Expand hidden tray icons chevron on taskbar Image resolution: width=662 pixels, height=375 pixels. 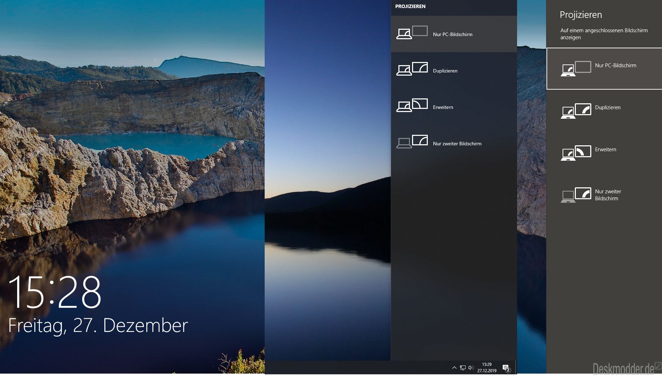click(x=454, y=368)
